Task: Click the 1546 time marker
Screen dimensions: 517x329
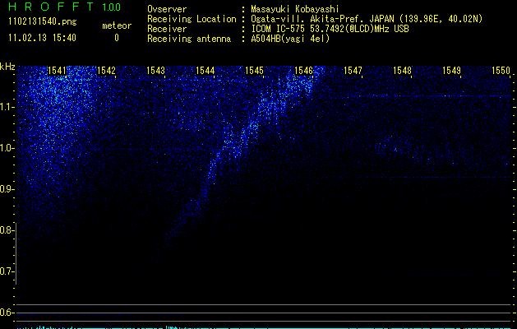Action: pos(303,71)
